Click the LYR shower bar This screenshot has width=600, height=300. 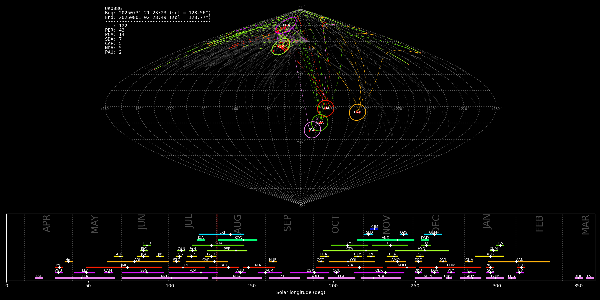click(x=59, y=267)
